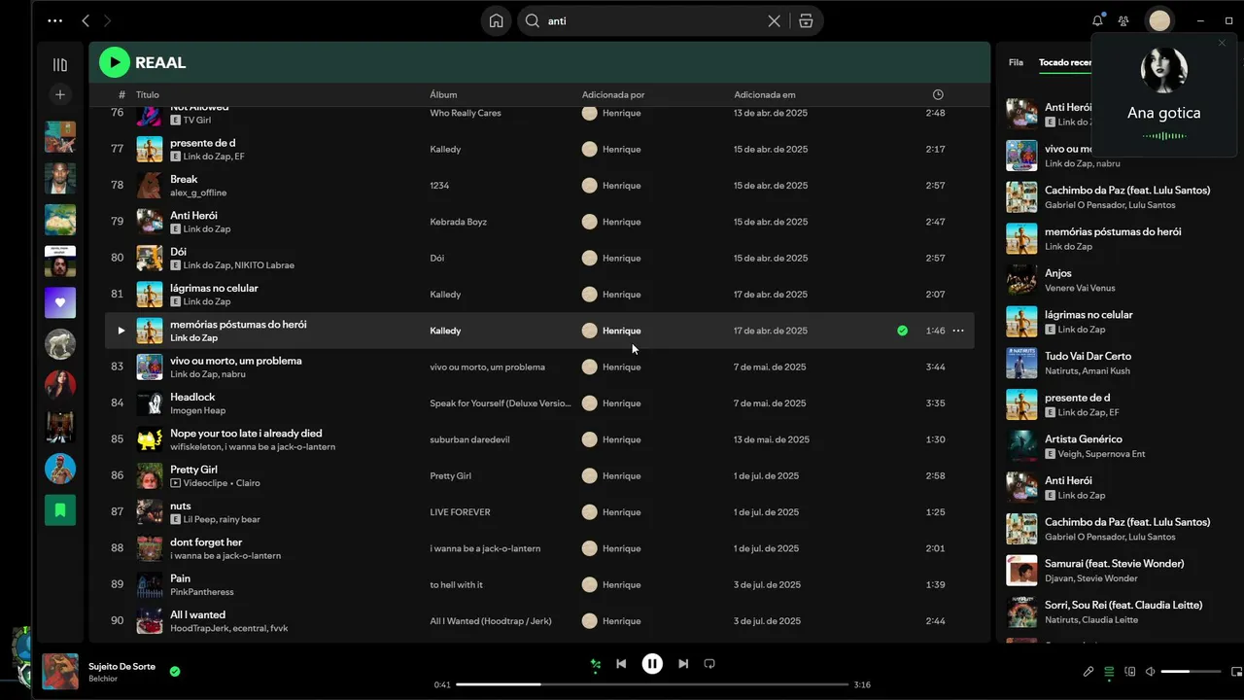
Task: Go forward with the right arrow
Action: 107,20
